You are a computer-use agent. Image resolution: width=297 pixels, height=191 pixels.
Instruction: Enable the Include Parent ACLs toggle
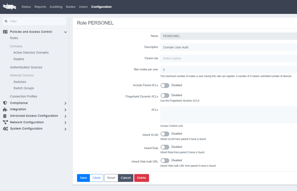point(165,85)
